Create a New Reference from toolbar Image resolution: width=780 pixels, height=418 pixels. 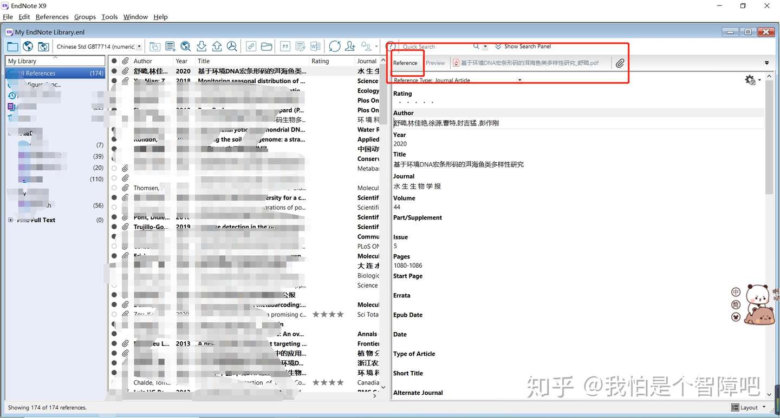pyautogui.click(x=170, y=47)
